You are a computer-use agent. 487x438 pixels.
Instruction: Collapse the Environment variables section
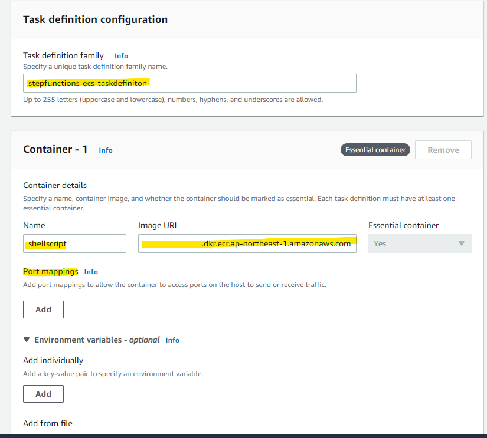tap(27, 340)
